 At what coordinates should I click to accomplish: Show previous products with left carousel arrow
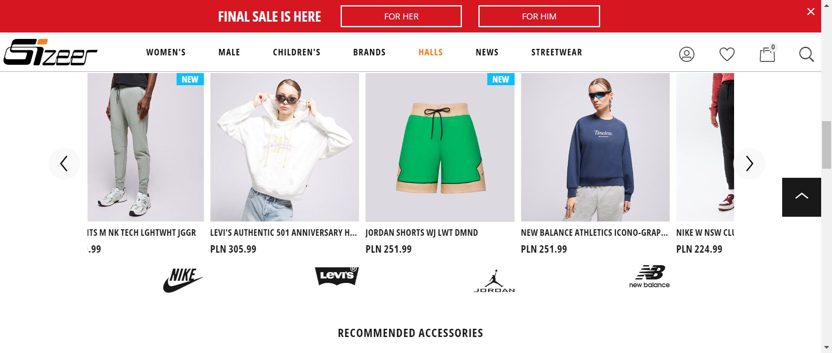(64, 164)
